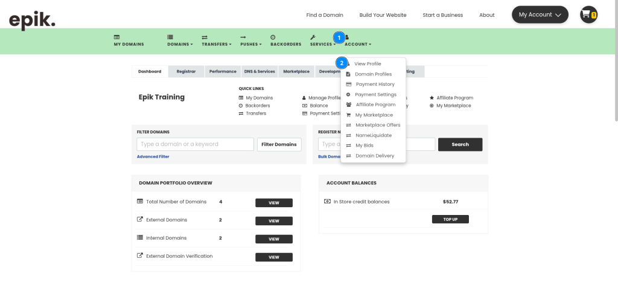Image resolution: width=618 pixels, height=282 pixels.
Task: Click the Filter Domains button
Action: pos(279,144)
